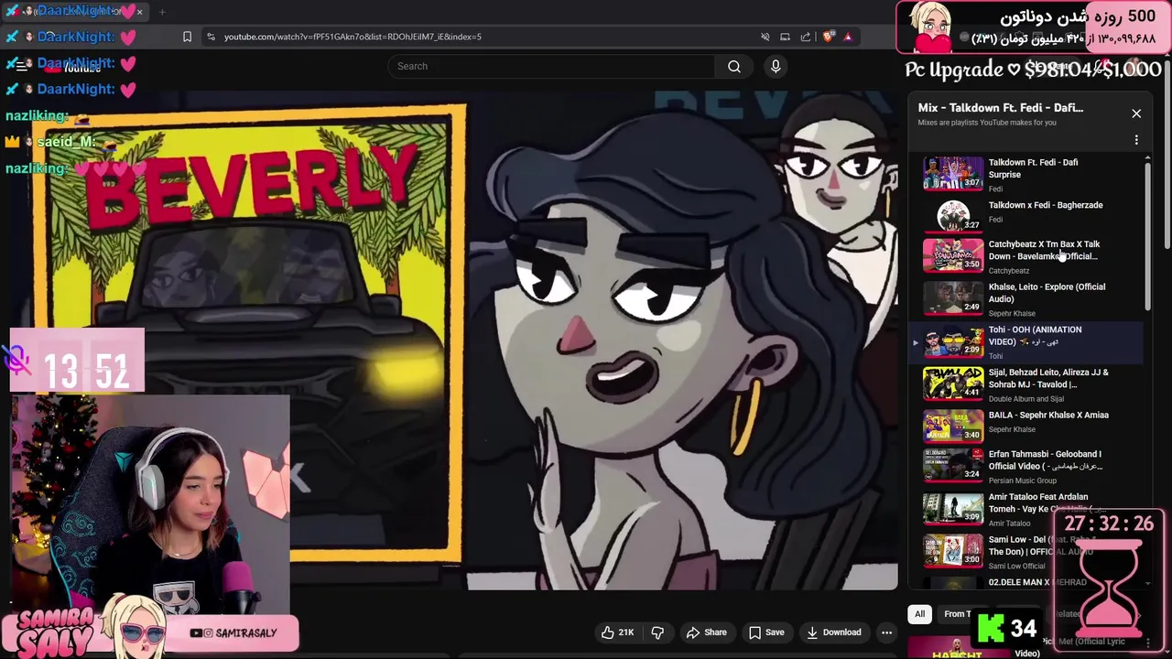Open the Catchybeatz 3:50 video thumbnail
This screenshot has height=659, width=1172.
[952, 254]
